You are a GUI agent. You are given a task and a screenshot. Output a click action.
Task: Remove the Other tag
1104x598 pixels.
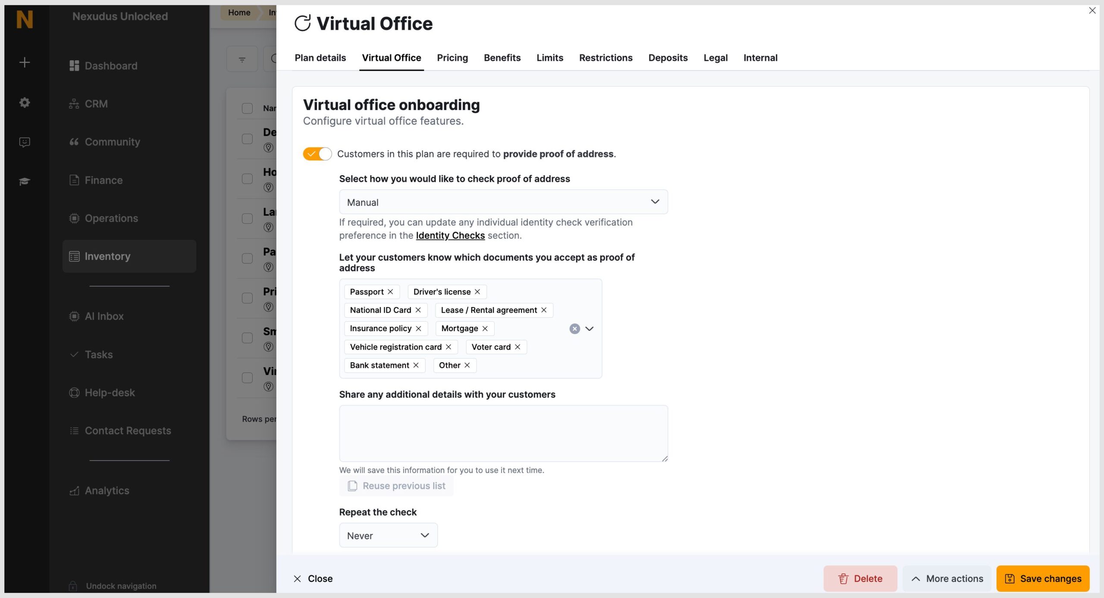coord(467,365)
